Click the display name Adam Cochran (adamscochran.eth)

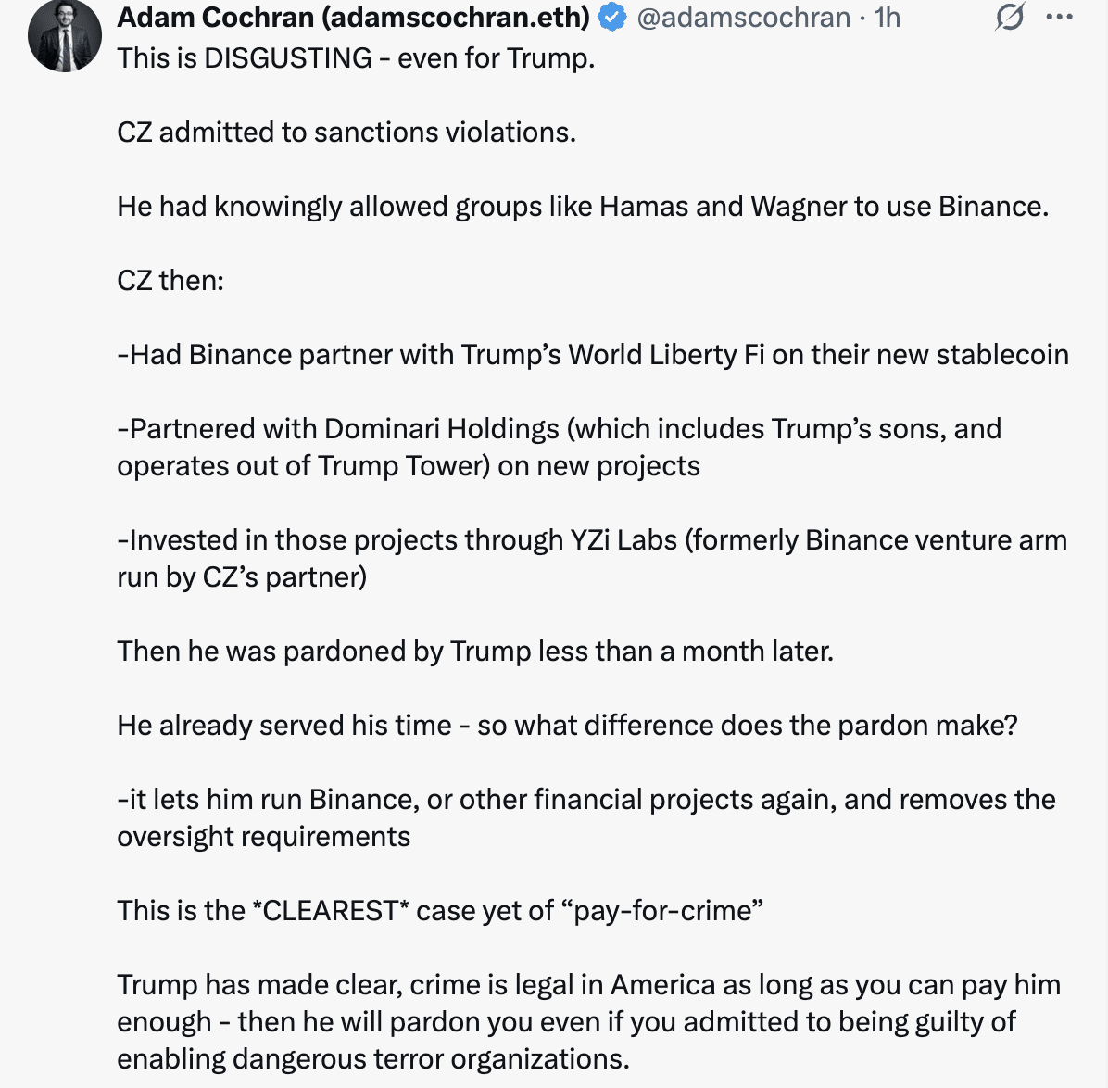point(354,17)
